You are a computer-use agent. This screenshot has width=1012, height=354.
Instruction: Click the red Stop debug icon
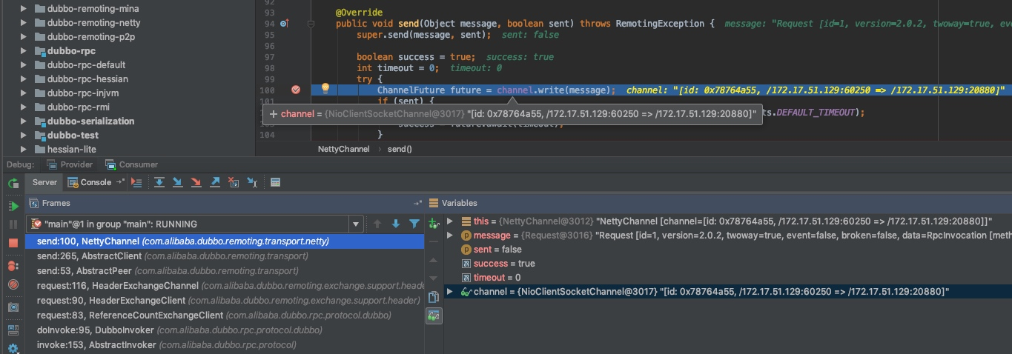(x=13, y=243)
